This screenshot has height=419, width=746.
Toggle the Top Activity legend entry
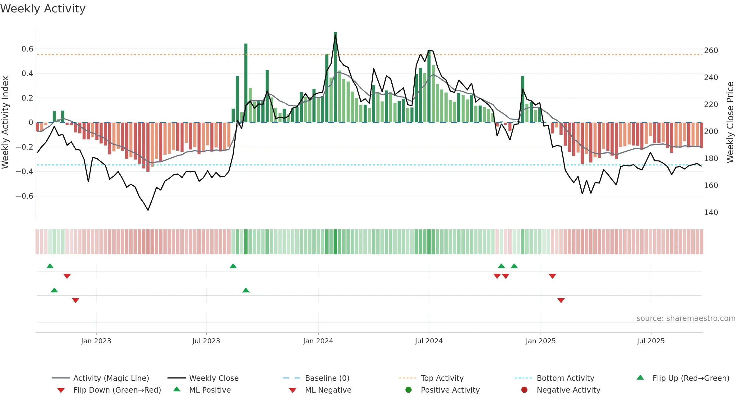click(431, 378)
